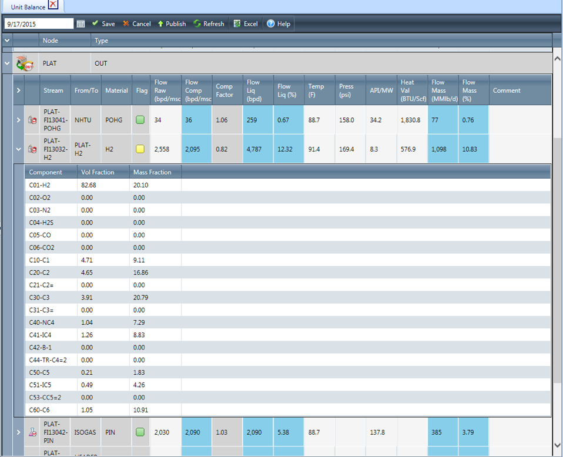Collapse the PLAT-FI13032-H2 stream details

click(x=18, y=149)
